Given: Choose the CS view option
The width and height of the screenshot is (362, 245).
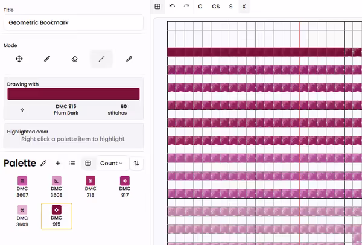Looking at the screenshot, I should coord(216,7).
